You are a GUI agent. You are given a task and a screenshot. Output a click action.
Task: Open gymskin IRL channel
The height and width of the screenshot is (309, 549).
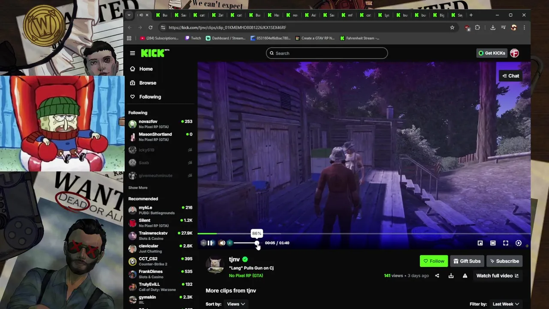pyautogui.click(x=160, y=300)
